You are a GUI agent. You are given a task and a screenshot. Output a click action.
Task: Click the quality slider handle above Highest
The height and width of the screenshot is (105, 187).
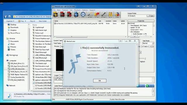pyautogui.click(x=145, y=58)
